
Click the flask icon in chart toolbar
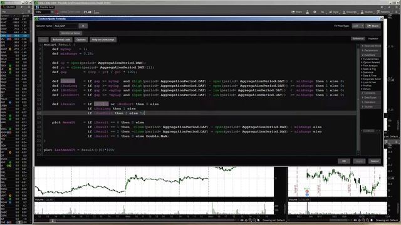pos(307,12)
